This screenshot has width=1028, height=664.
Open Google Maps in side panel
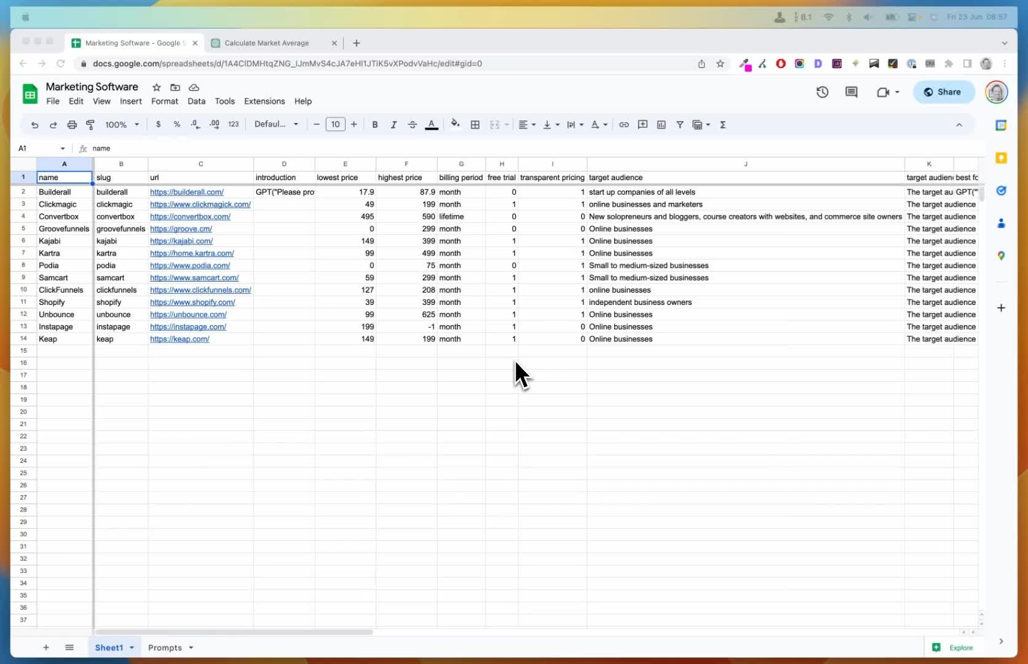click(1001, 256)
